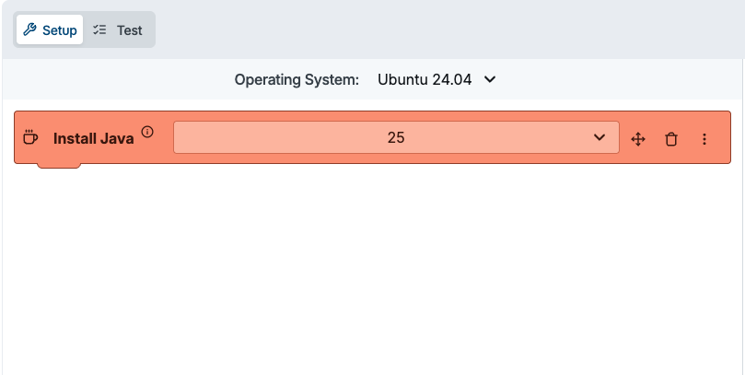This screenshot has height=375, width=745.
Task: Click the Operating System label
Action: pyautogui.click(x=297, y=80)
